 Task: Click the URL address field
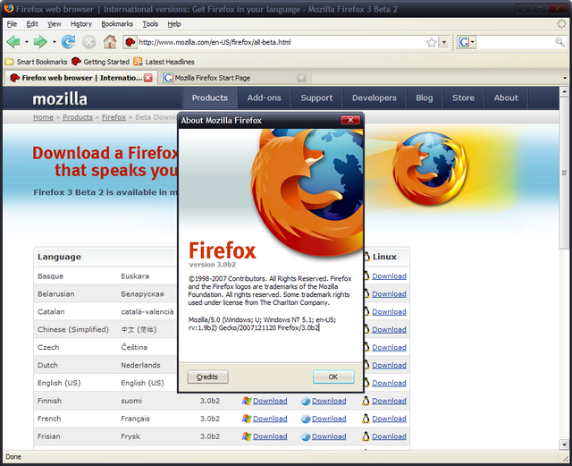coord(281,42)
